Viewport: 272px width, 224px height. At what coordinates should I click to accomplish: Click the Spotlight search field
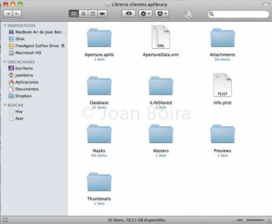pos(238,14)
